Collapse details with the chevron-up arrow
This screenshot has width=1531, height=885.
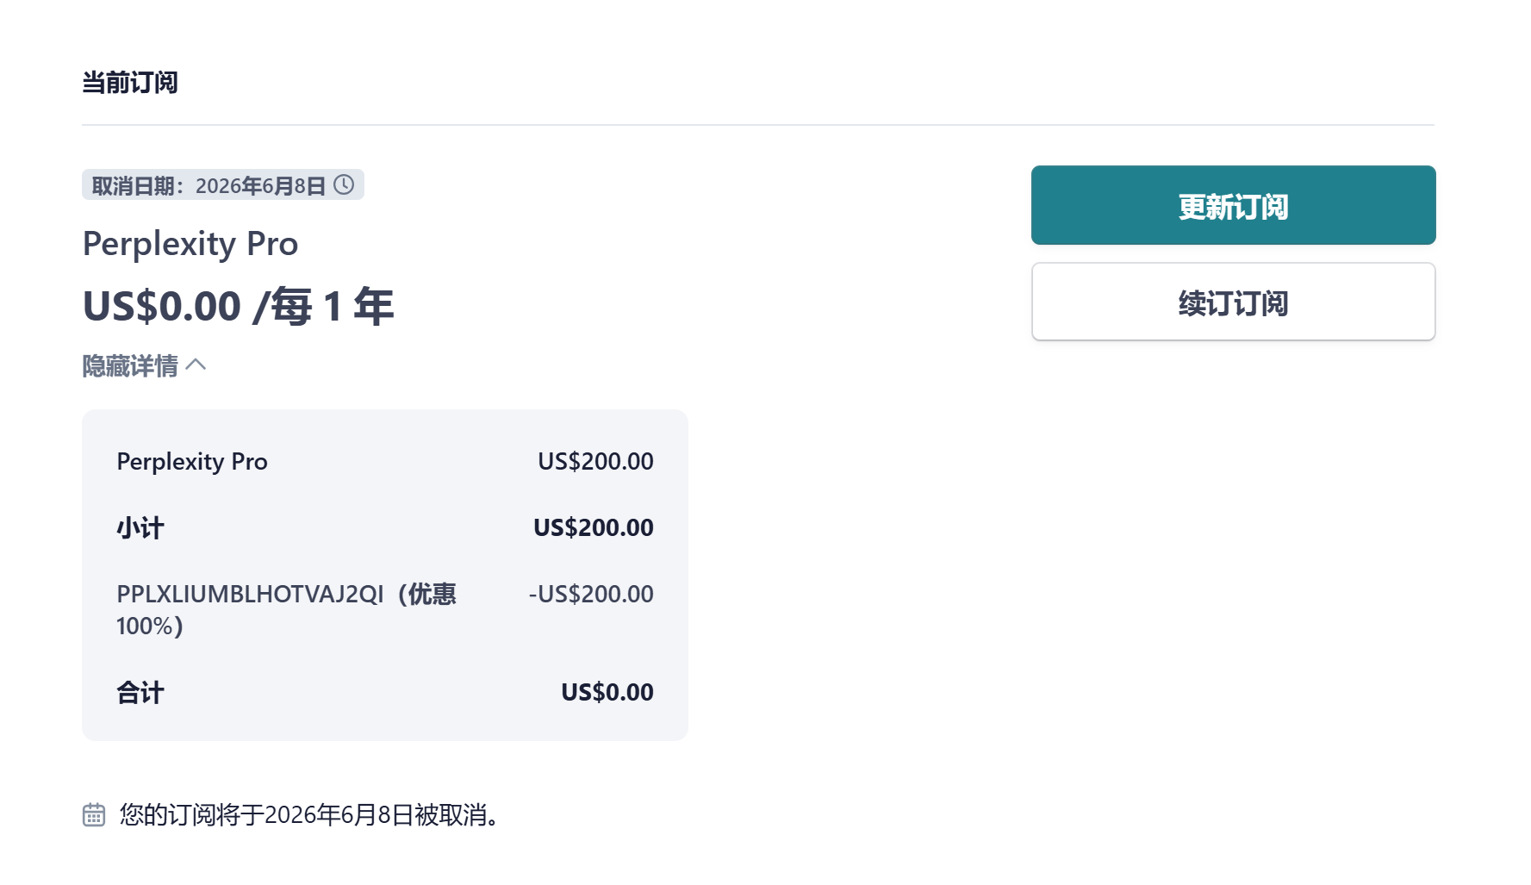point(196,365)
